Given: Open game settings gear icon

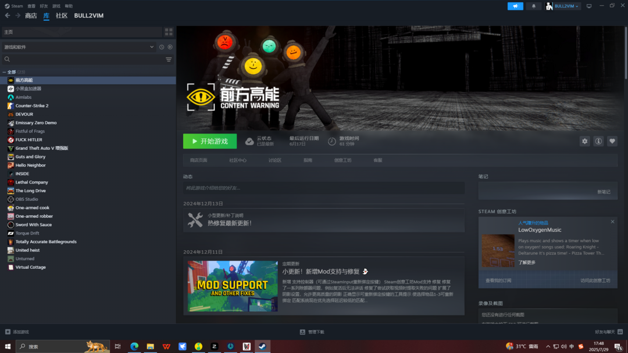Looking at the screenshot, I should 585,141.
